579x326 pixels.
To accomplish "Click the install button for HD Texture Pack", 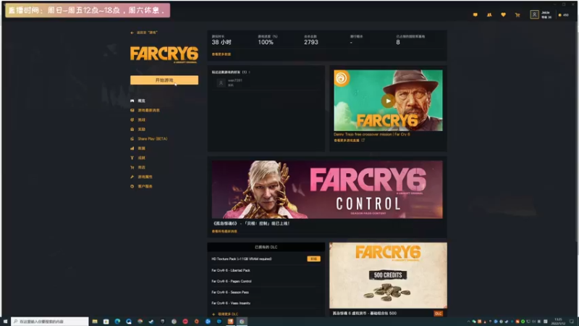I will 313,259.
